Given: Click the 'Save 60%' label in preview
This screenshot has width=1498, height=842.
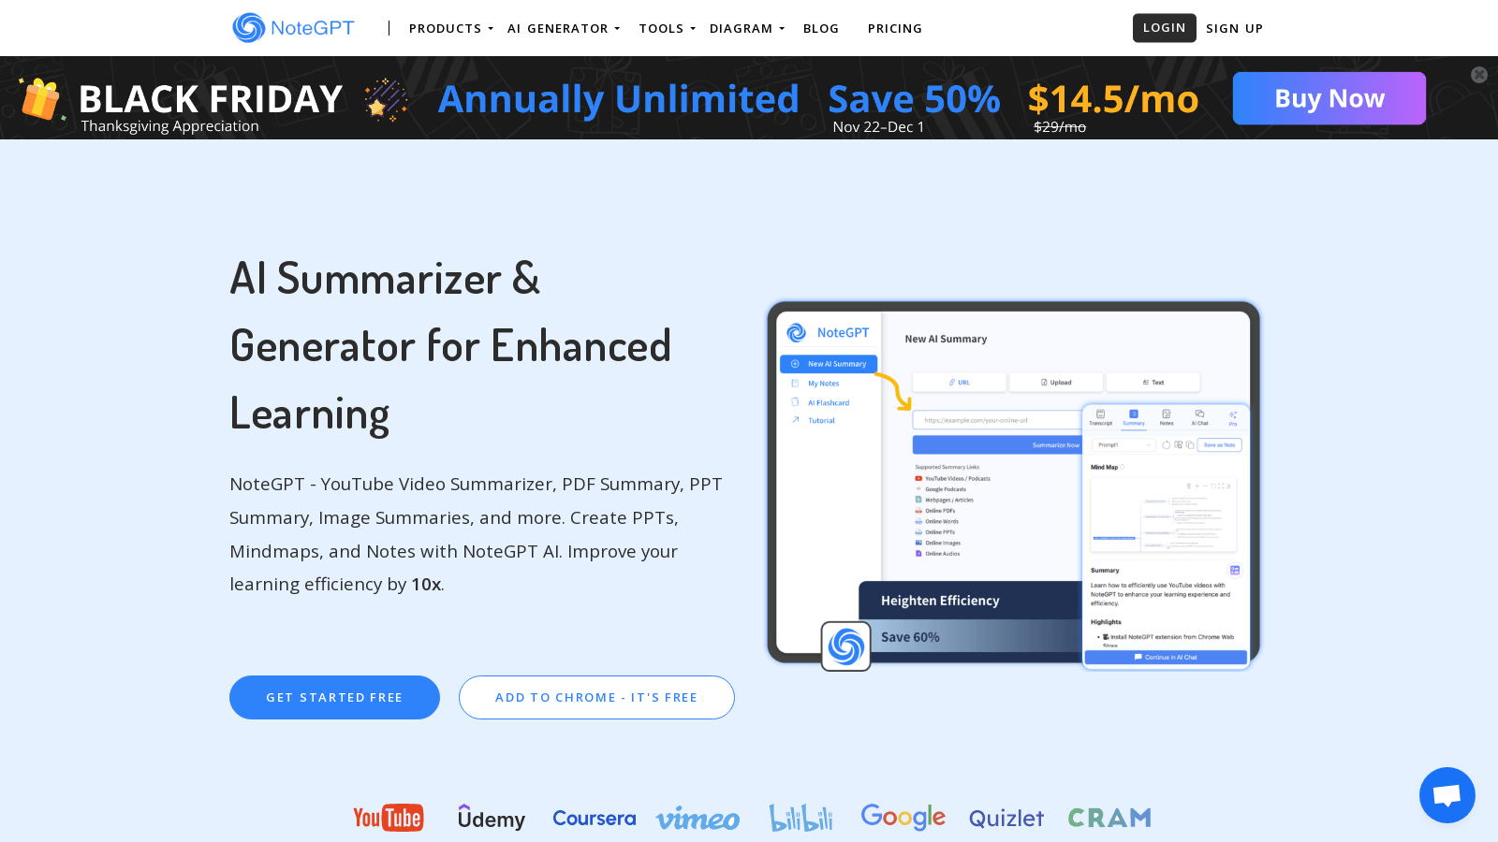Looking at the screenshot, I should 910,637.
